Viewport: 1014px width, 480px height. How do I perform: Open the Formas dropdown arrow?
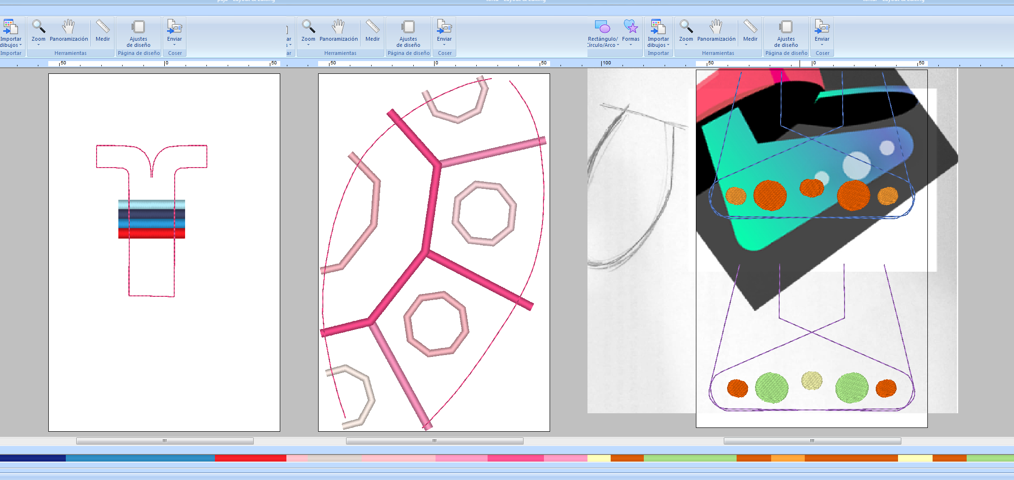point(631,45)
